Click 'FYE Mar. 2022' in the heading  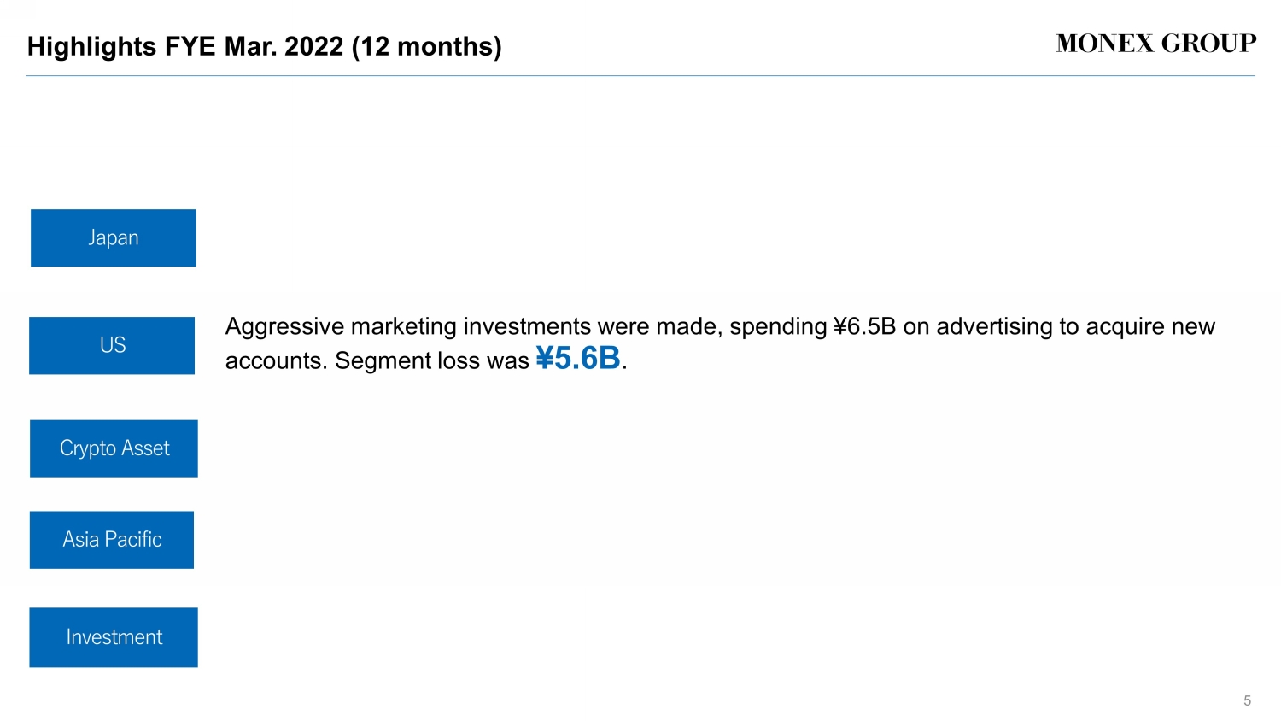(254, 46)
